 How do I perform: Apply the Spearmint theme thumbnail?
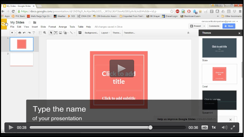(x=219, y=100)
